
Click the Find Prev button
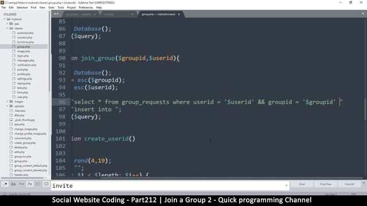(326, 184)
